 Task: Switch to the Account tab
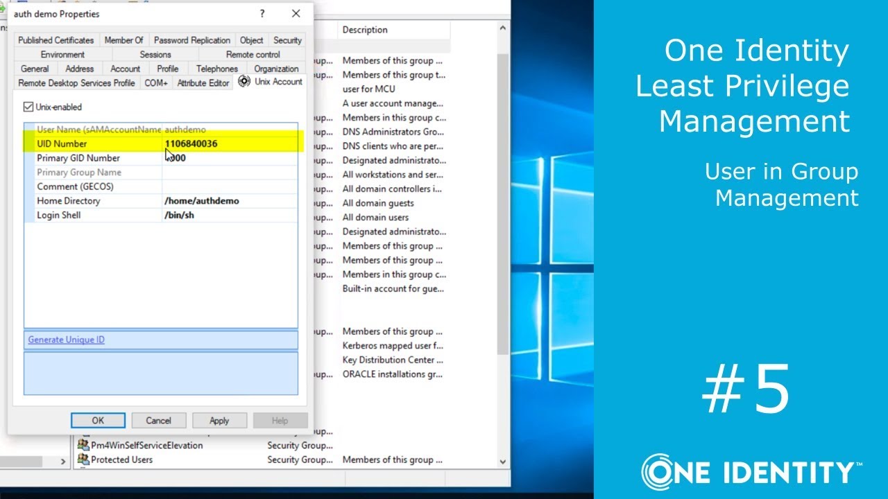pos(125,69)
